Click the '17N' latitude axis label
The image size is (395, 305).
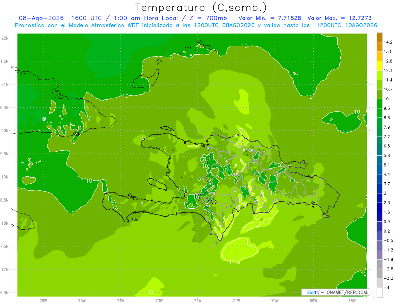pyautogui.click(x=5, y=269)
